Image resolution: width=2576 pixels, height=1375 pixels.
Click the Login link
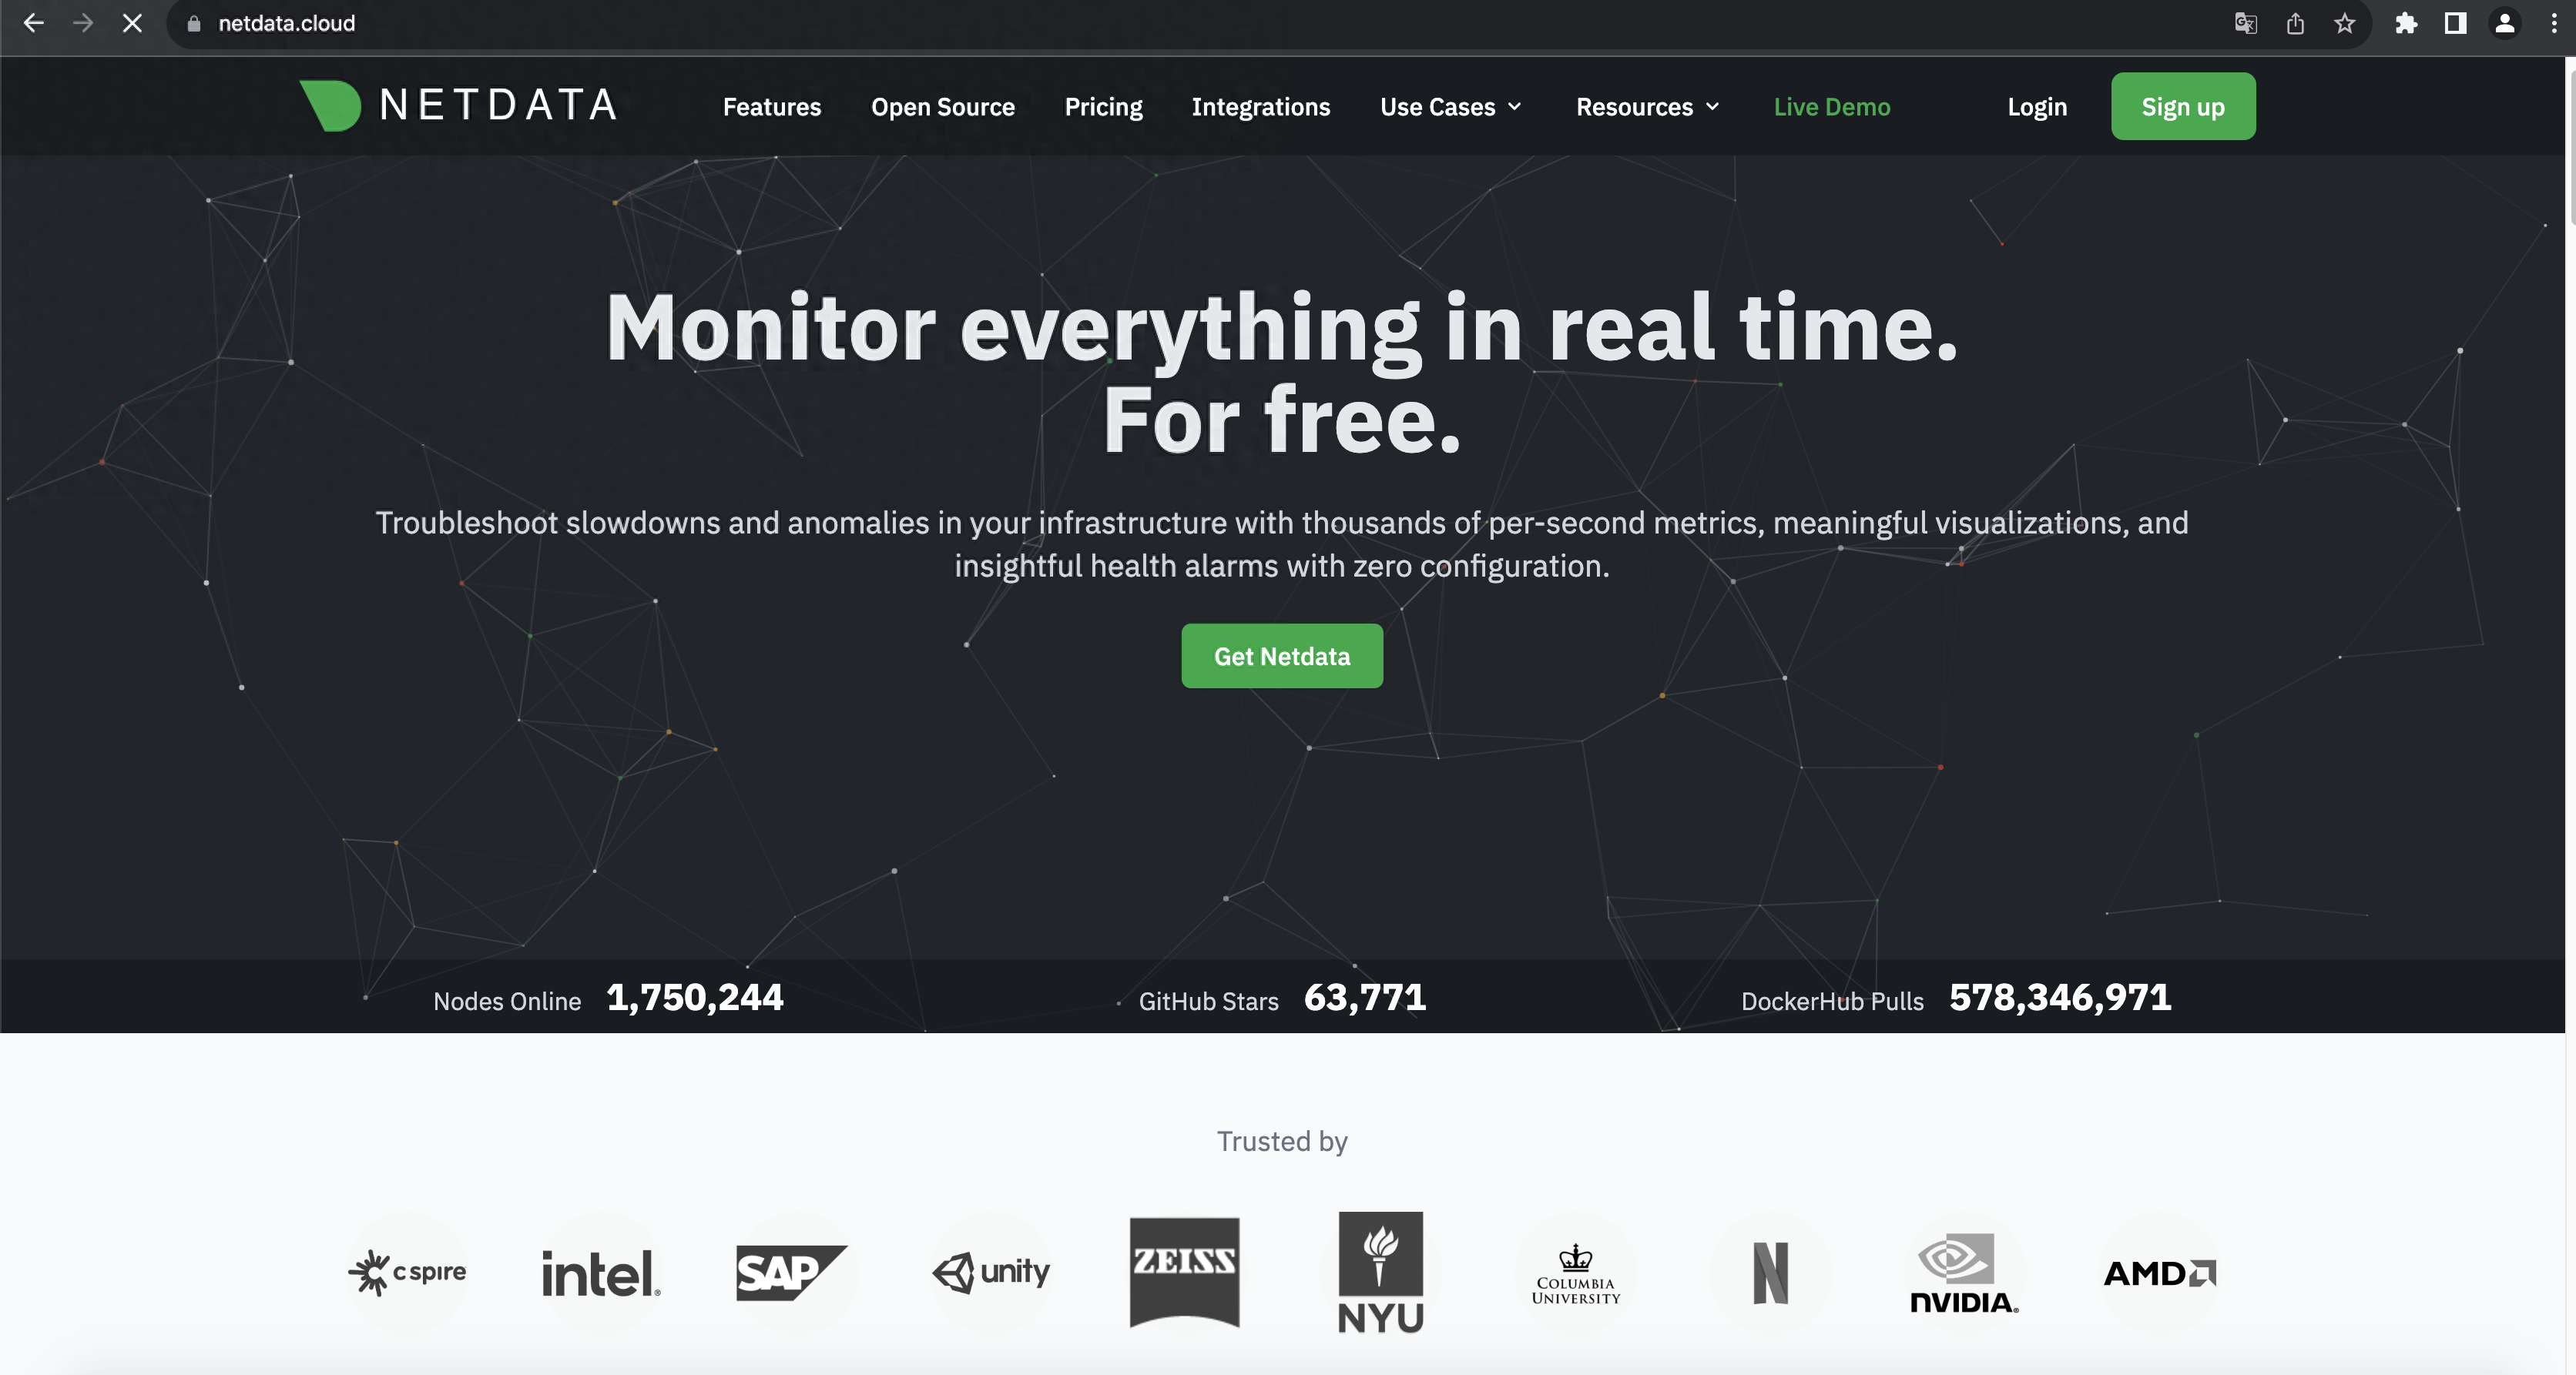pyautogui.click(x=2038, y=105)
